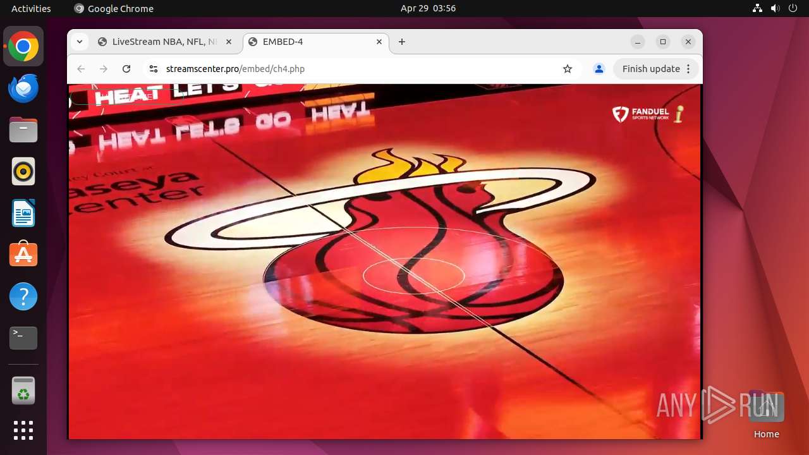This screenshot has height=455, width=809.
Task: Open the volume indicator in top bar
Action: [776, 8]
